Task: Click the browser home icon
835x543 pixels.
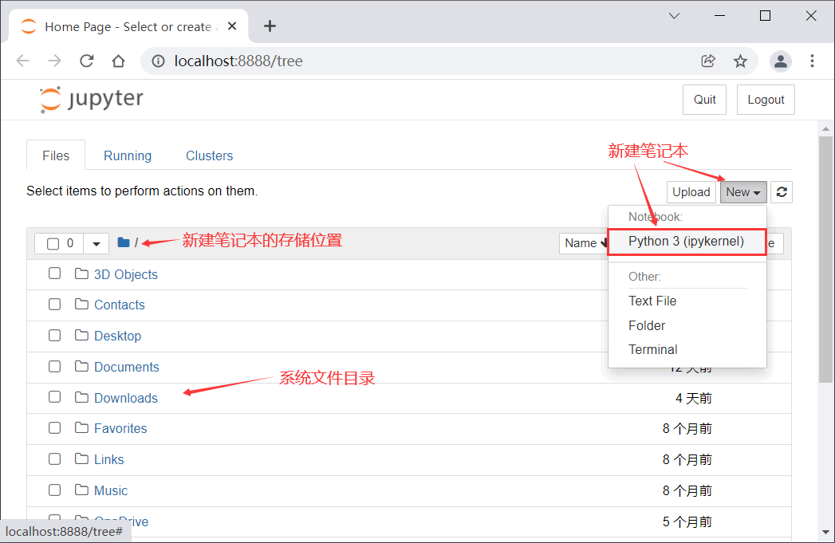Action: pos(116,61)
